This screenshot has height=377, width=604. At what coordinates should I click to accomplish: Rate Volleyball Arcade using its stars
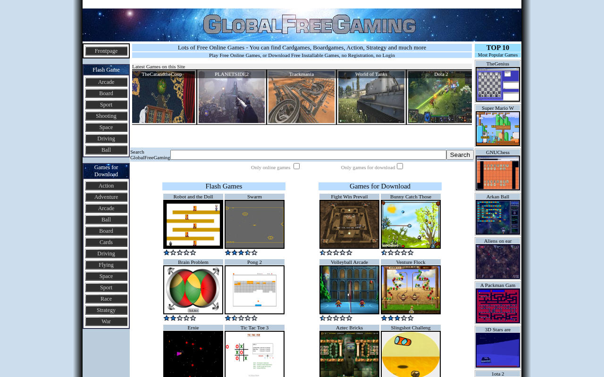[x=336, y=318]
